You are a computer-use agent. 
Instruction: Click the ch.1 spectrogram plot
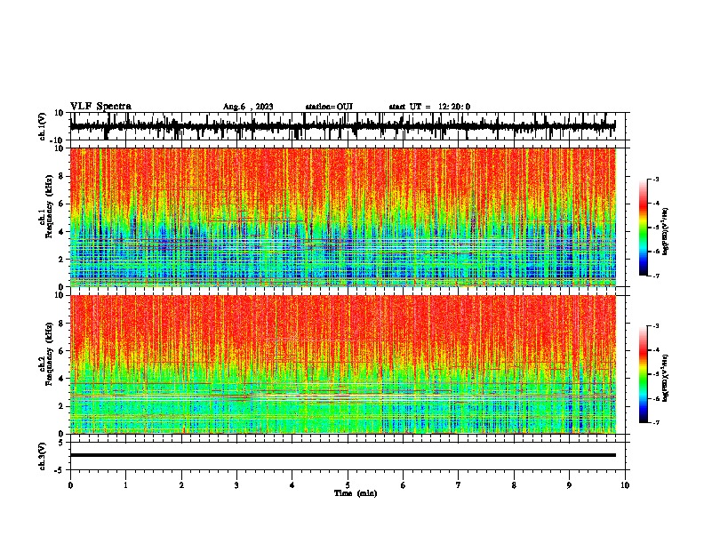(x=343, y=217)
